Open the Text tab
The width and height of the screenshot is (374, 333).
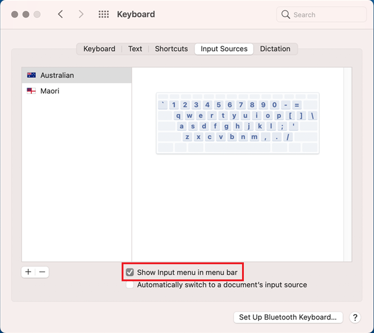point(135,49)
